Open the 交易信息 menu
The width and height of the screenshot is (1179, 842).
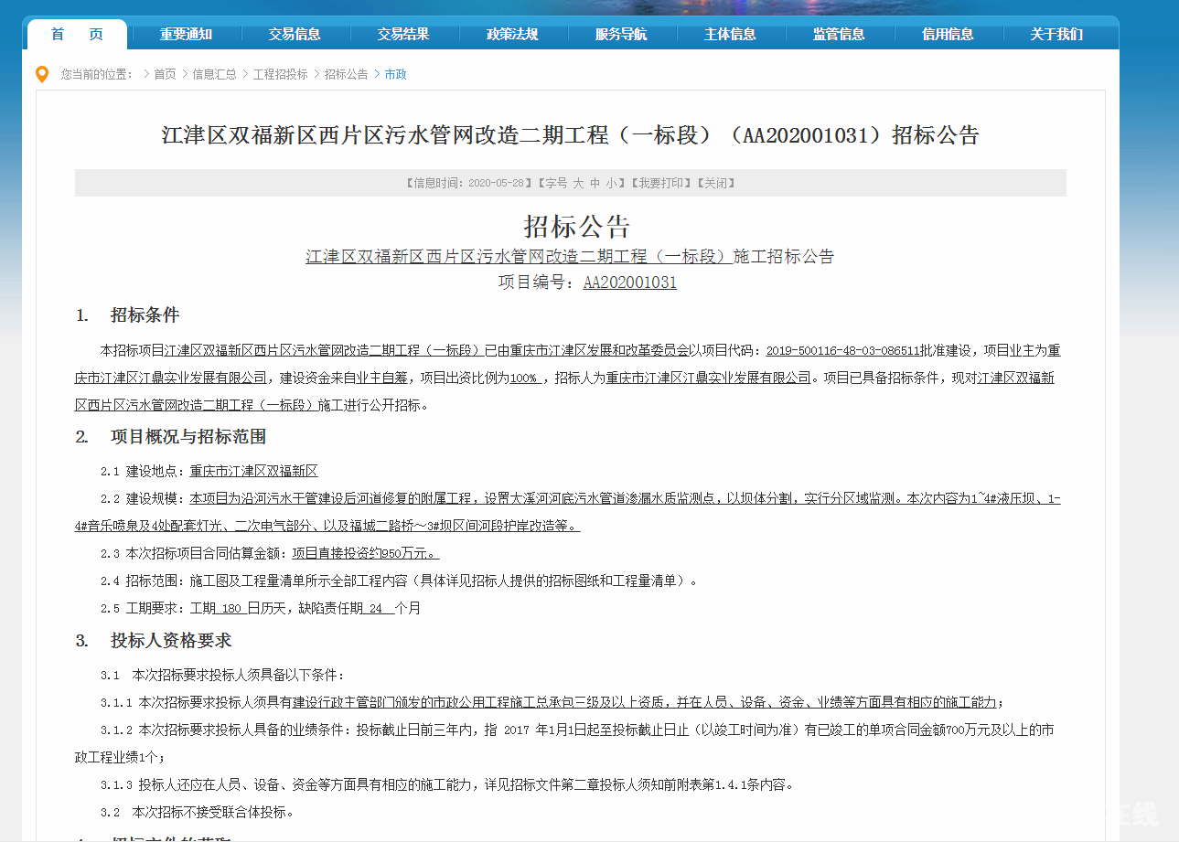coord(295,34)
